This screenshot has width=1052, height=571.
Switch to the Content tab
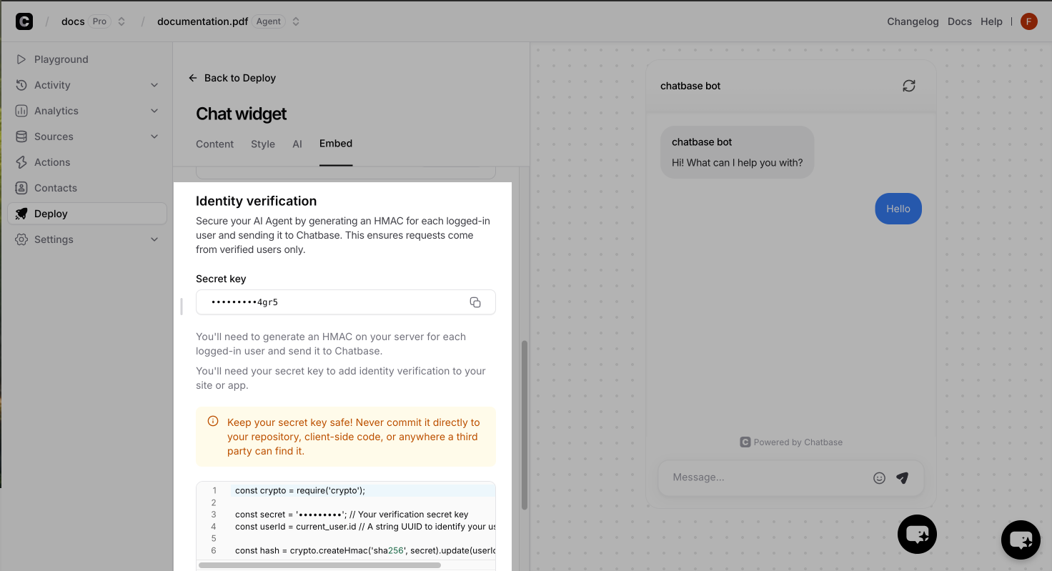(x=214, y=144)
